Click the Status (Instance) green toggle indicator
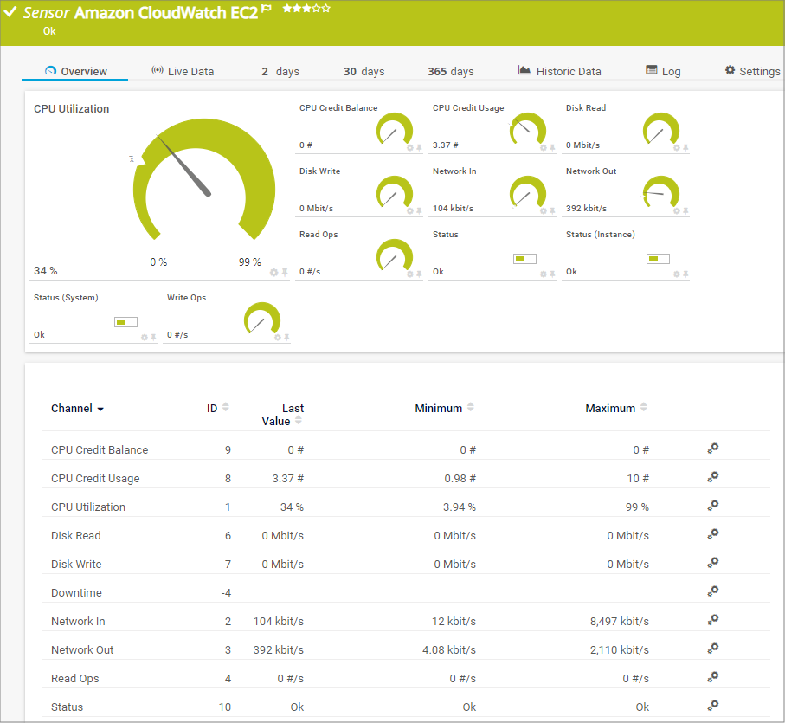This screenshot has height=723, width=785. (x=658, y=258)
